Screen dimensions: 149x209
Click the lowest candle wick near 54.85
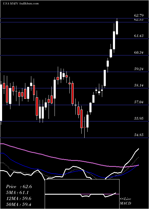[x=84, y=127]
